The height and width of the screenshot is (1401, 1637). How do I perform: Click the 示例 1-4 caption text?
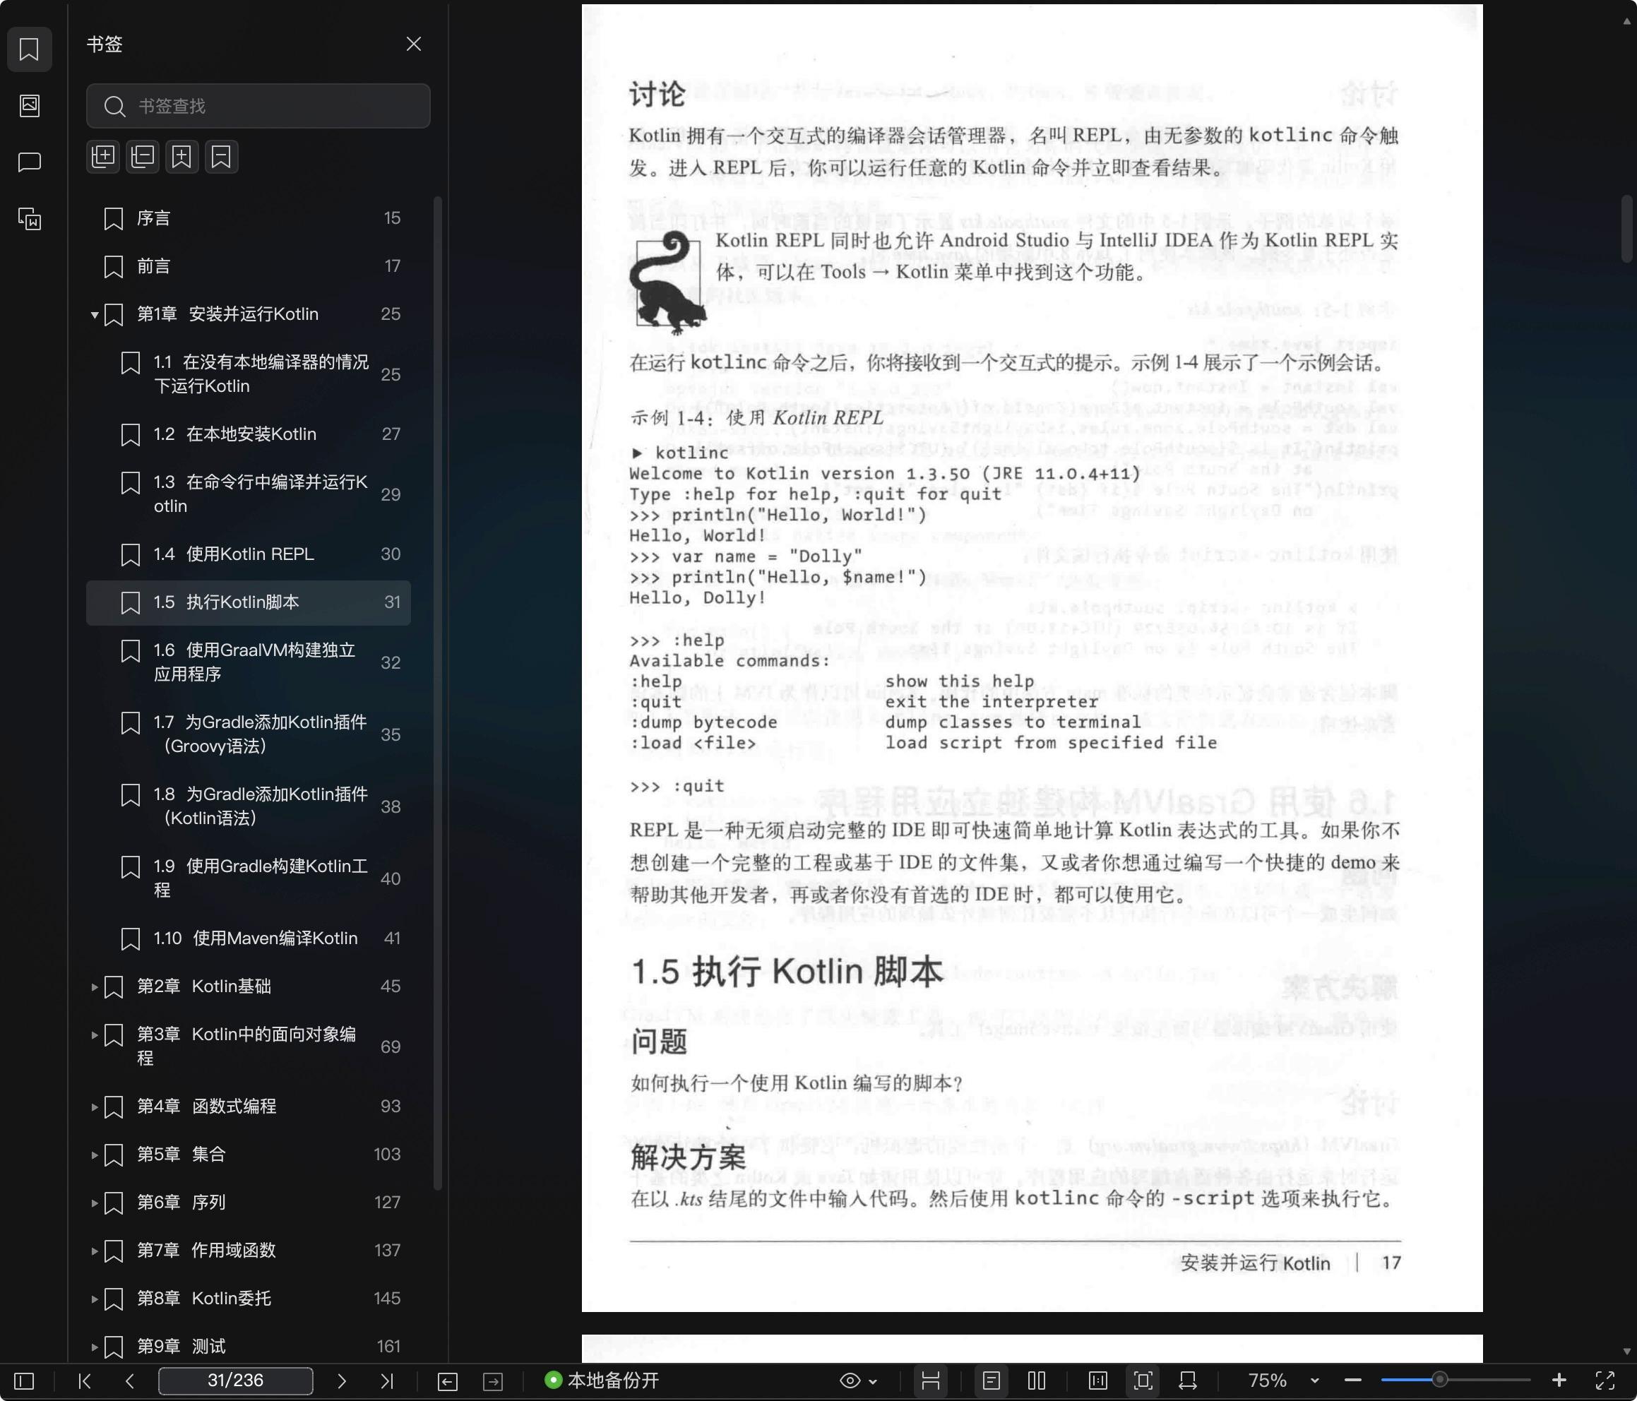(757, 417)
